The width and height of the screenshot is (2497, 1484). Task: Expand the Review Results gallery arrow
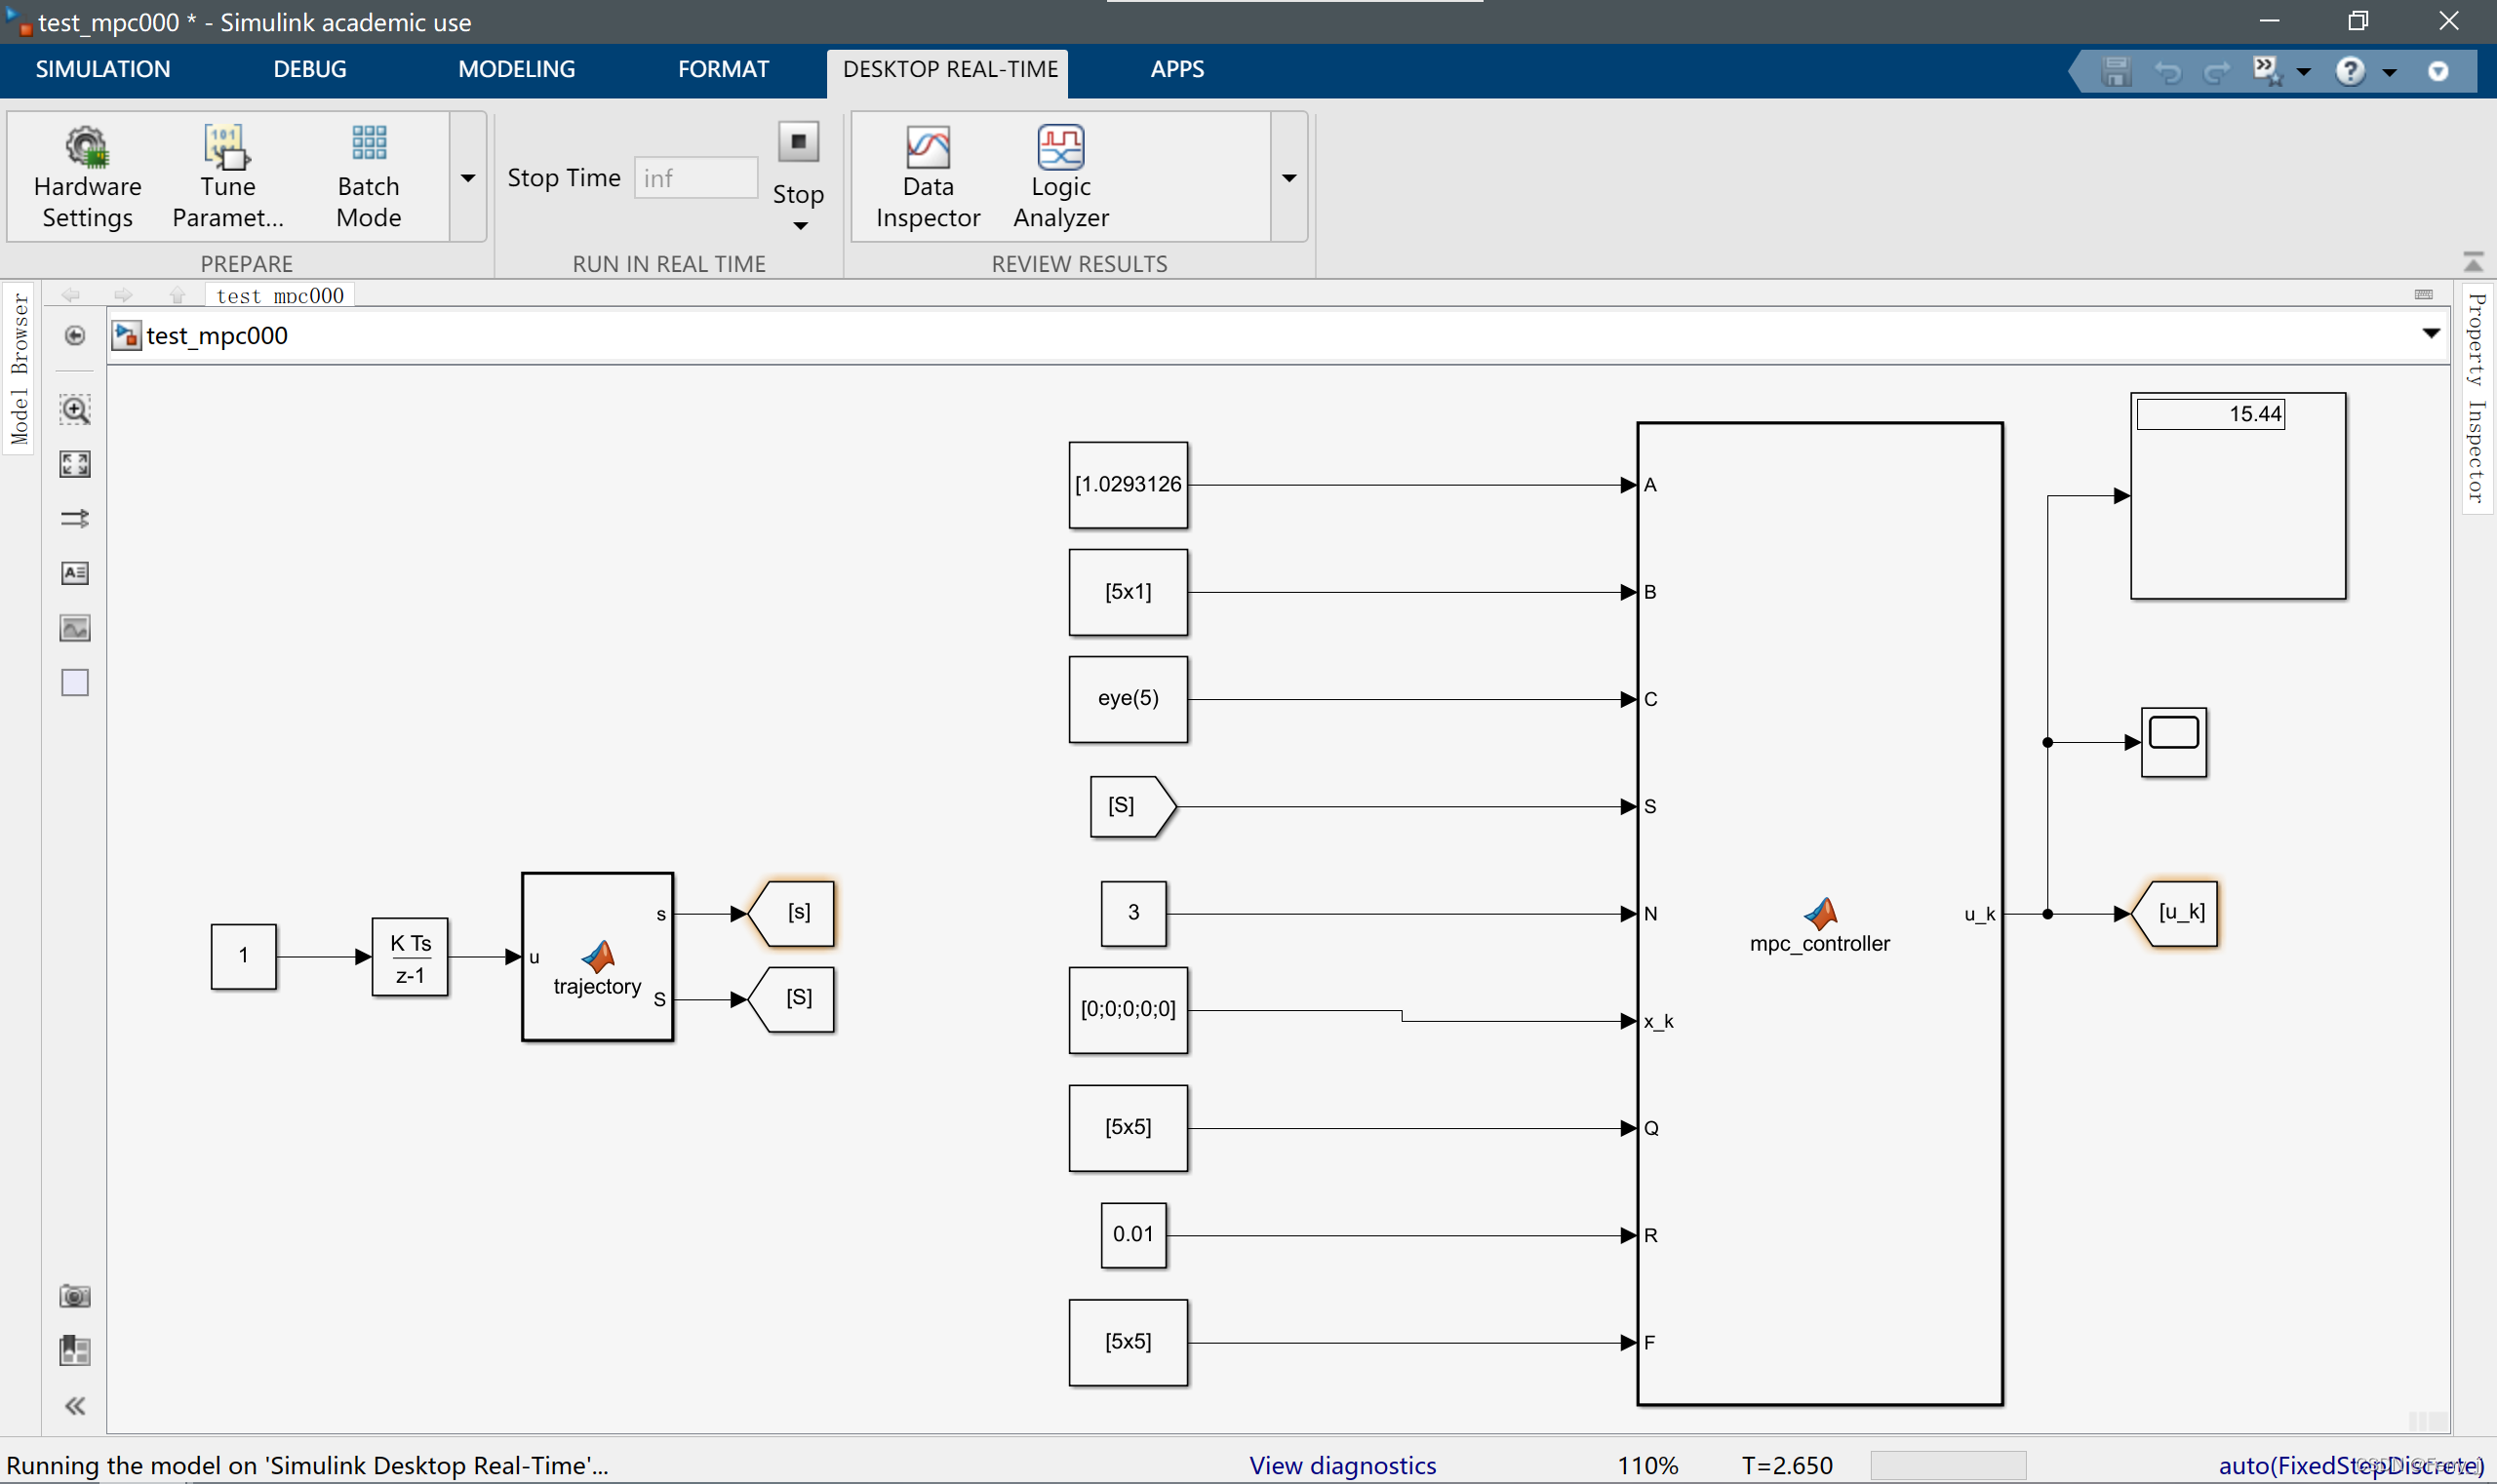tap(1288, 178)
